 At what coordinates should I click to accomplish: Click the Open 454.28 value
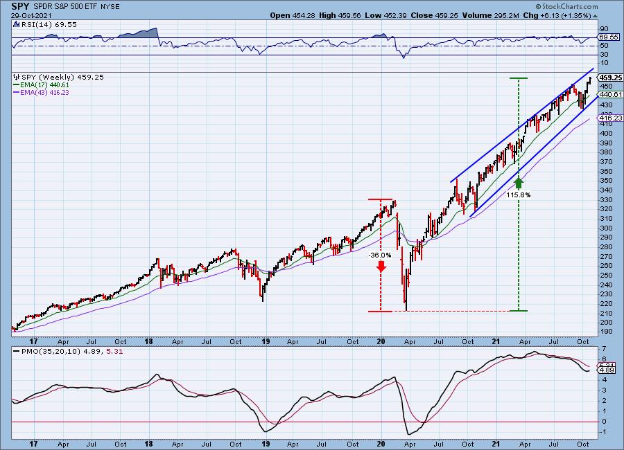pos(293,15)
